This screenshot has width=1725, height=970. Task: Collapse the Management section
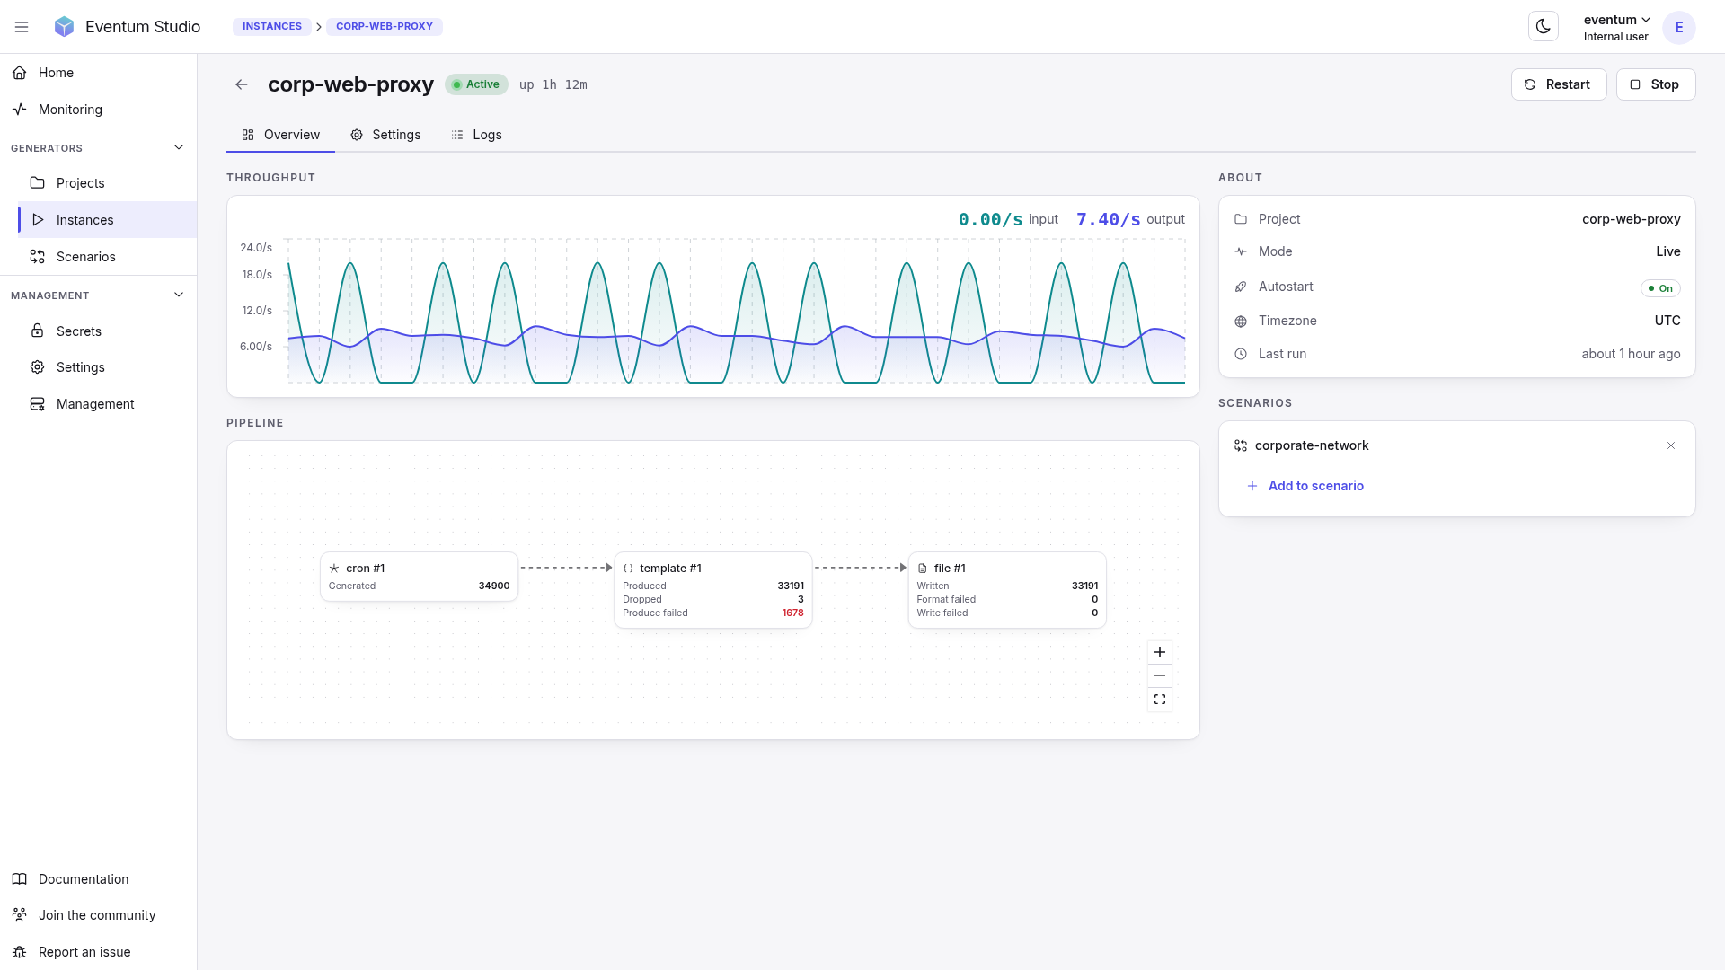[x=179, y=295]
